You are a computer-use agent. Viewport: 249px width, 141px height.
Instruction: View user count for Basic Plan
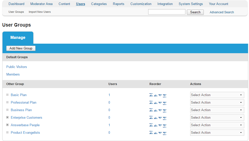point(109,95)
